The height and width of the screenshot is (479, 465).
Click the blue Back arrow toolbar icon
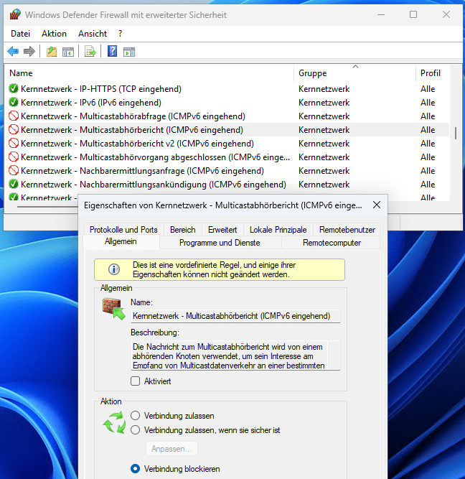tap(13, 51)
